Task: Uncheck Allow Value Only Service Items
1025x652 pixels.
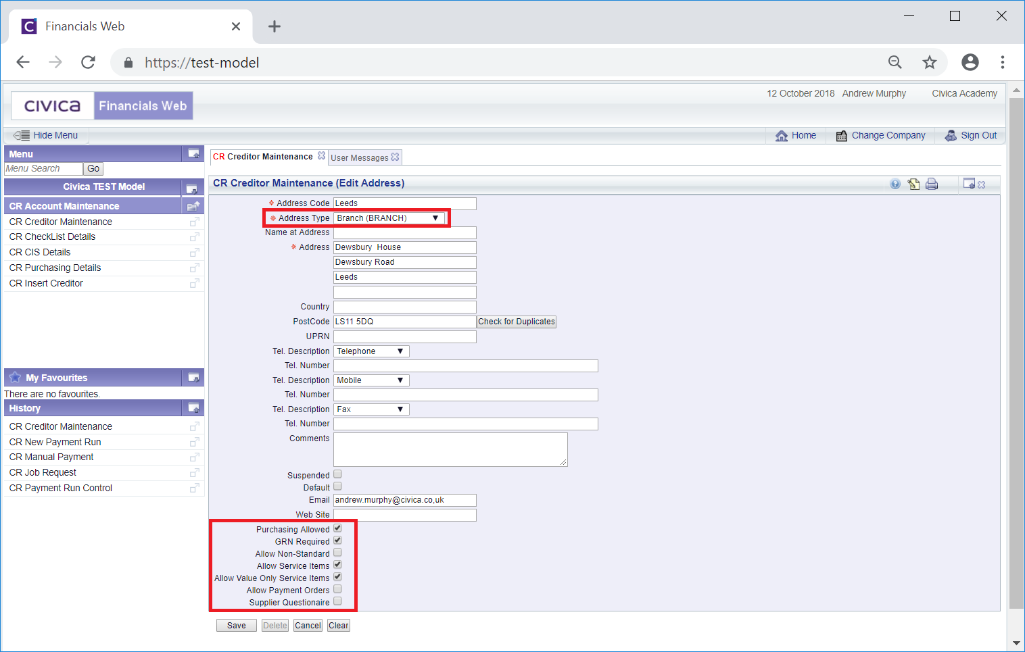Action: (x=337, y=577)
